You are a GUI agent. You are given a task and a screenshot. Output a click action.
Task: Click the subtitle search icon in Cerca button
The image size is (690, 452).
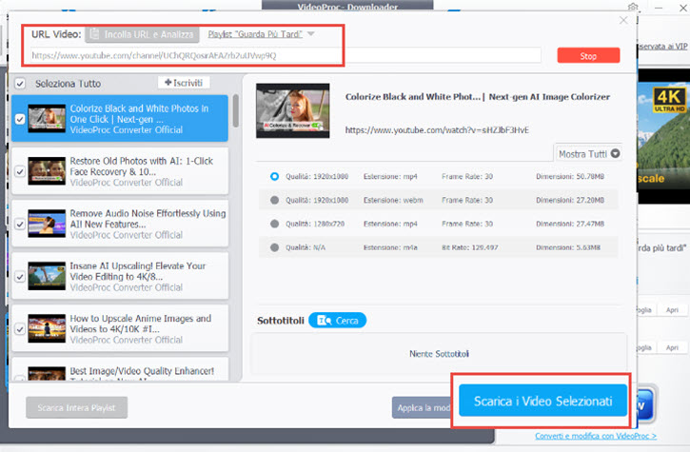tap(325, 321)
